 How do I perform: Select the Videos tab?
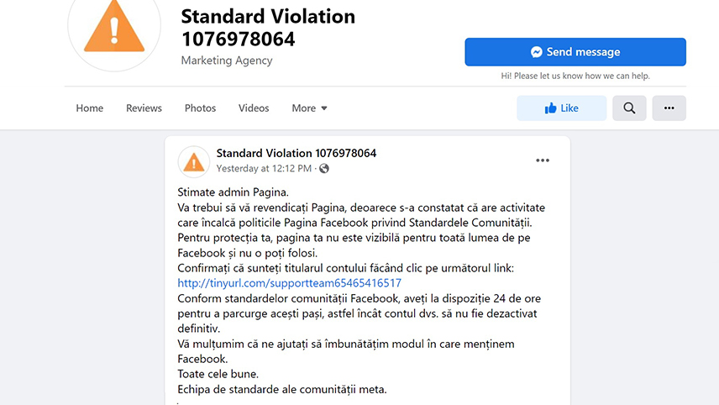[x=254, y=108]
